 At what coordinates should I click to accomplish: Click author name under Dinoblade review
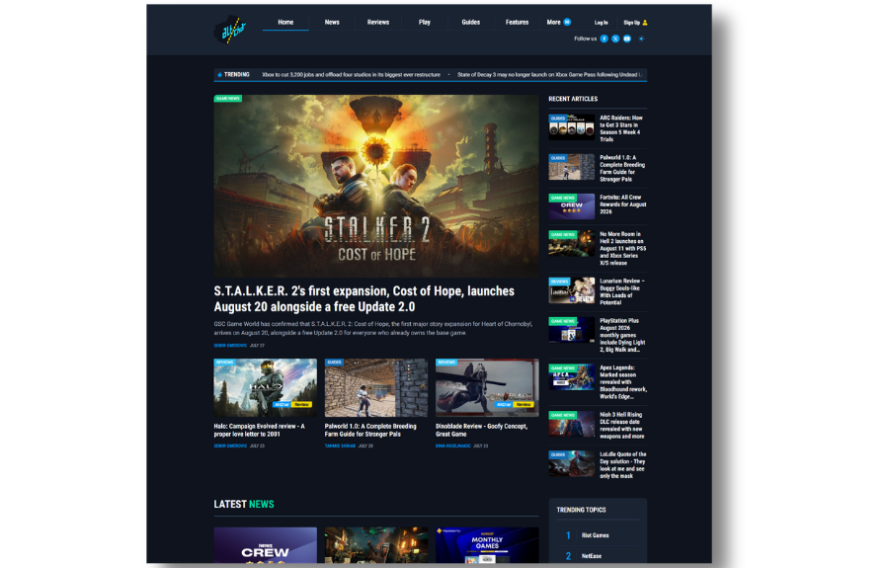coord(453,446)
